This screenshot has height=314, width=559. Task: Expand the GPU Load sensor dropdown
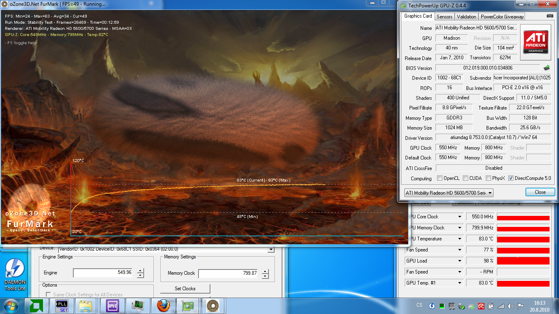pyautogui.click(x=460, y=261)
